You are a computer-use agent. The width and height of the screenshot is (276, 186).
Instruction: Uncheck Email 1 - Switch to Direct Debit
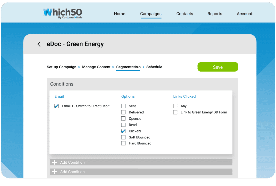pyautogui.click(x=56, y=106)
